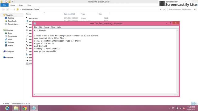This screenshot has width=198, height=111.
Task: Open the Videos library
Action: 10,45
